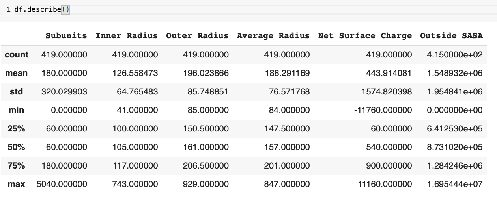Click Subunits max value 5040.000000
The height and width of the screenshot is (200, 497).
click(62, 184)
